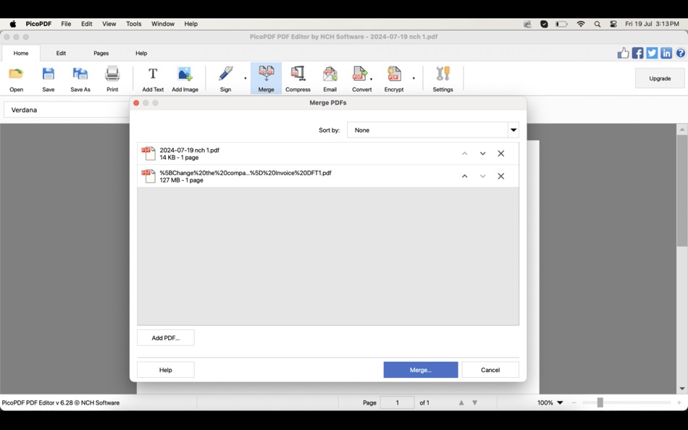Click the Help button in dialog
Screen dimensions: 688x430
coord(165,370)
